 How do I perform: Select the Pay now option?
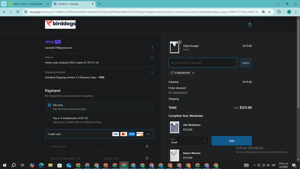click(49, 105)
